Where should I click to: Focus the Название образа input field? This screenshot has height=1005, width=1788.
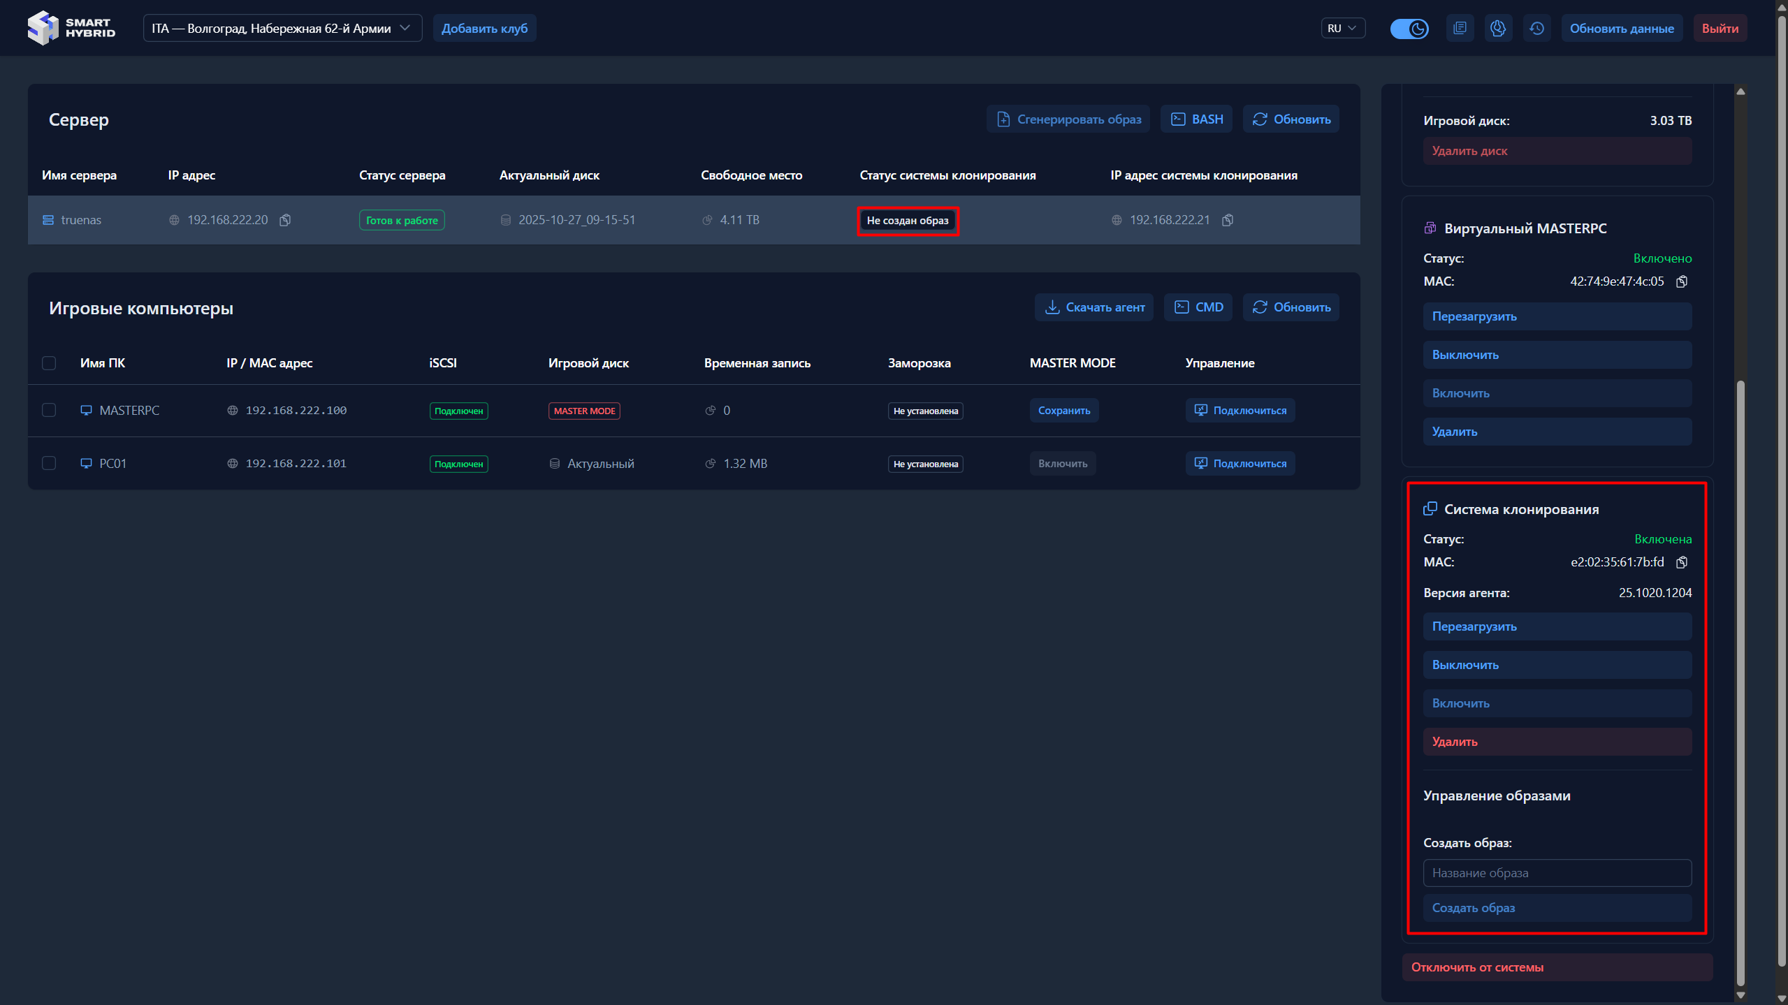(1557, 873)
